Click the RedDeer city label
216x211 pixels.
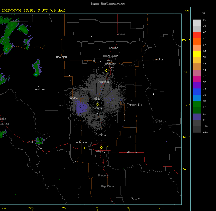[110, 64]
